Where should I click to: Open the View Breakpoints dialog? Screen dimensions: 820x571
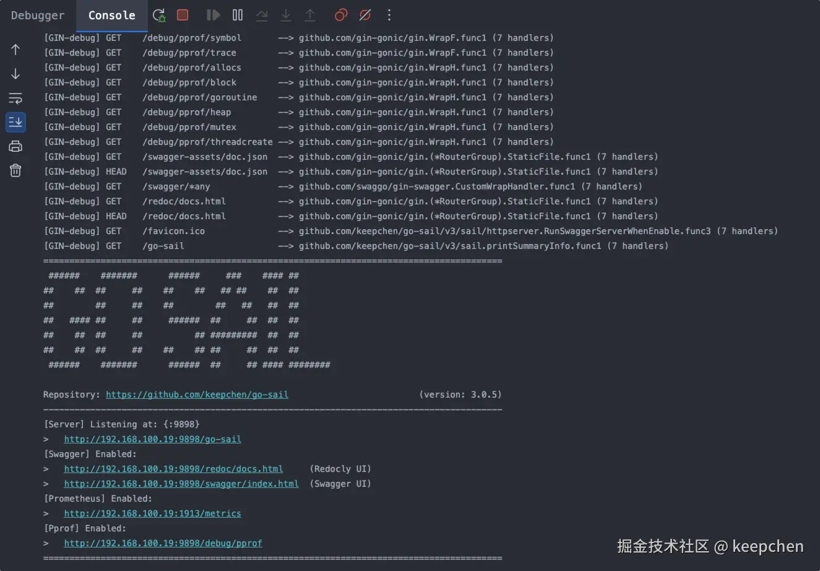coord(340,15)
